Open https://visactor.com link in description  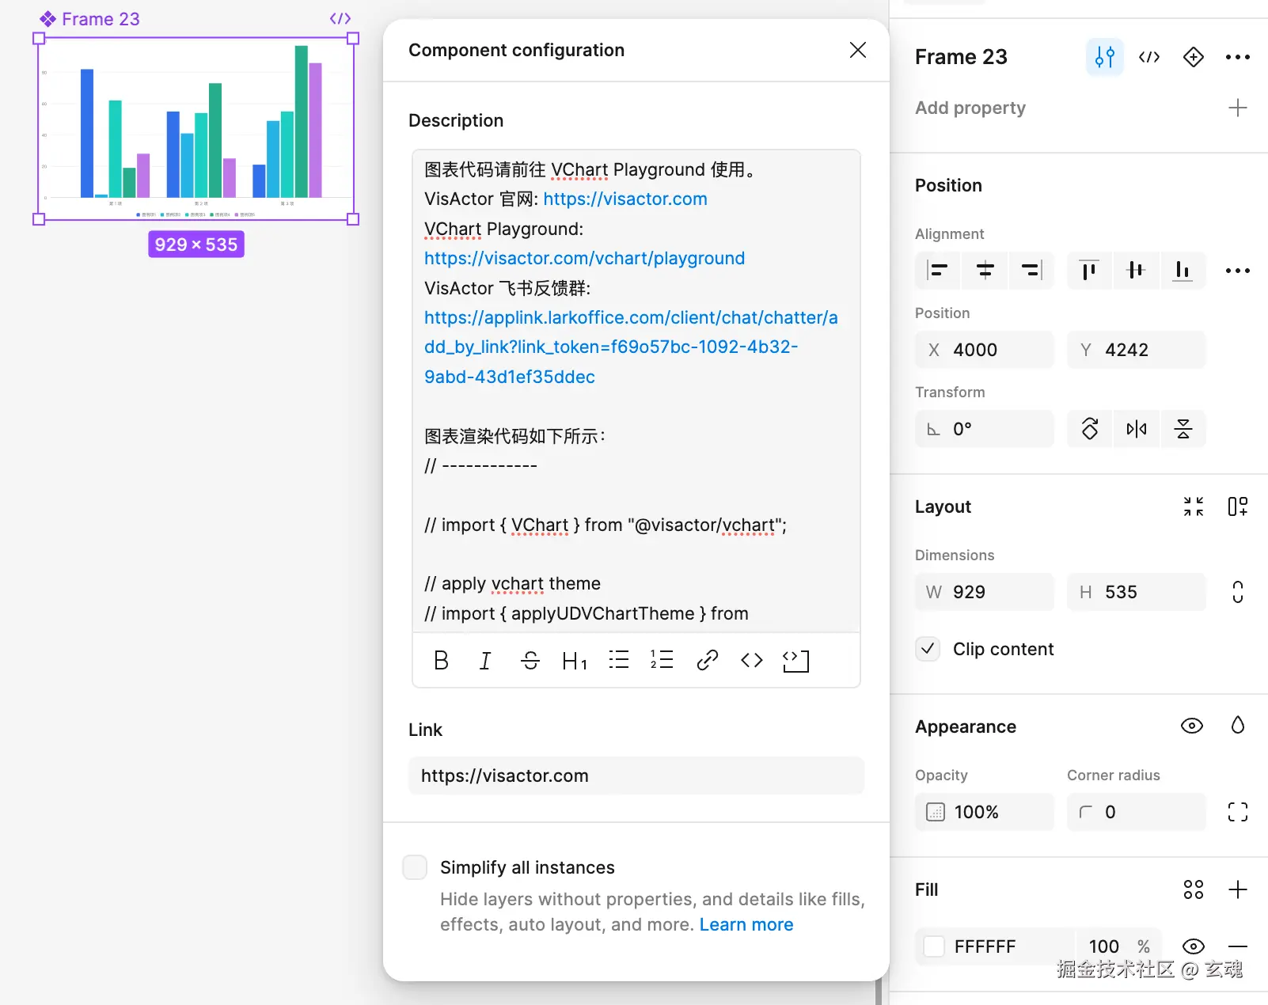point(625,199)
